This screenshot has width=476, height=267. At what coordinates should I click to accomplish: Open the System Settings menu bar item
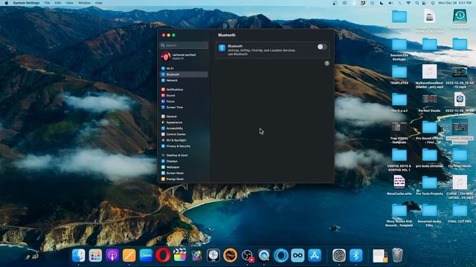[x=26, y=3]
